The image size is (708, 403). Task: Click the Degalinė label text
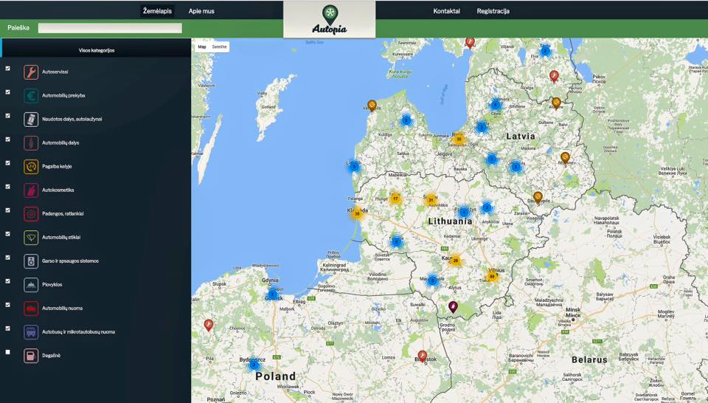pos(51,356)
